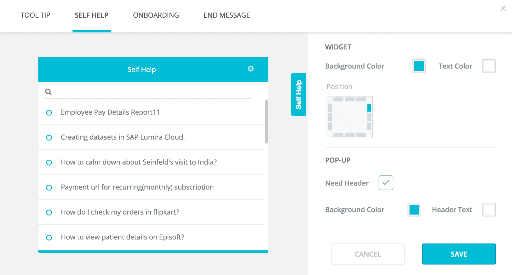Pick highlighted upper segment on position grid's right edge
This screenshot has width=512, height=275.
369,108
